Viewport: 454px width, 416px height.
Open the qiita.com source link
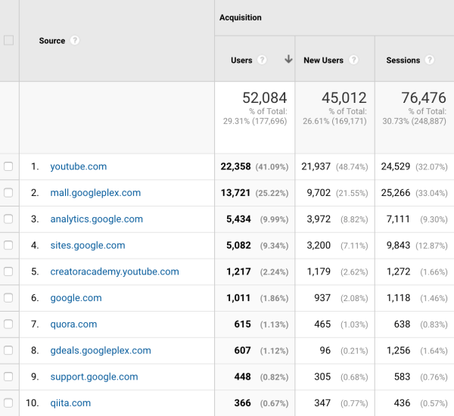[70, 403]
